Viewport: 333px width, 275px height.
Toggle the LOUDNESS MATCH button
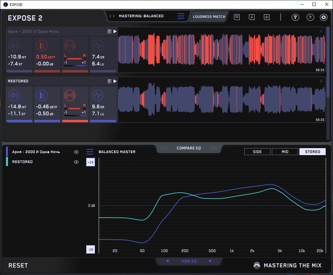click(x=209, y=16)
